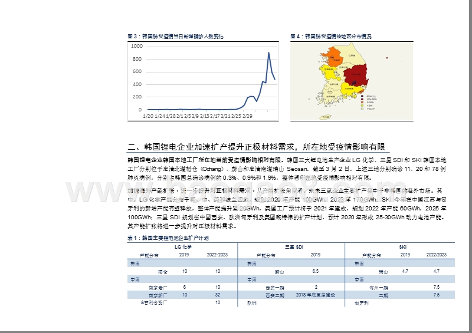Click the "2022/2023" column header under SKI
The image size is (472, 333).
point(437,255)
